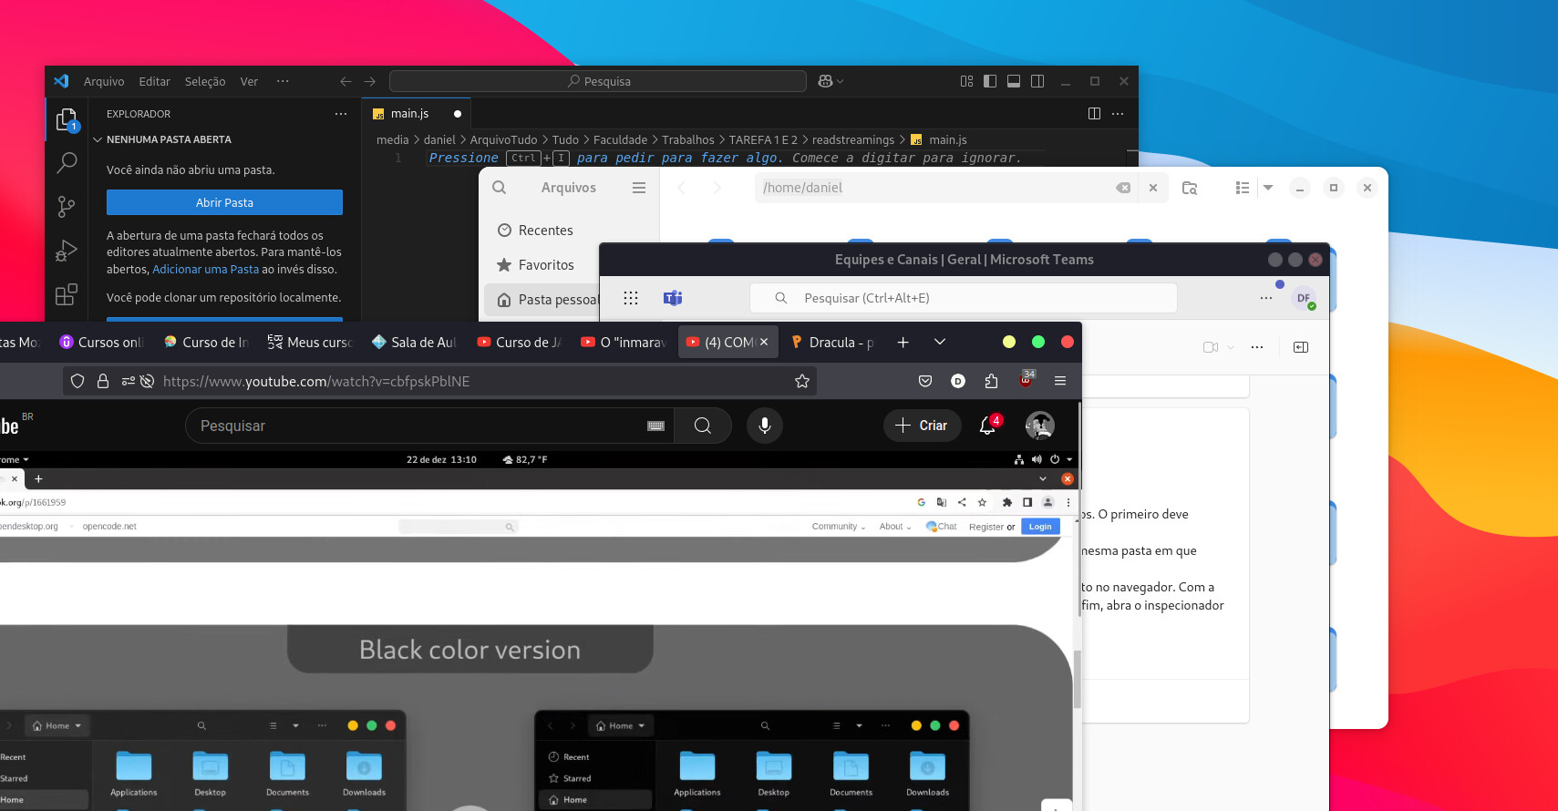Click the YouTube voice search microphone
Image resolution: width=1558 pixels, height=811 pixels.
click(x=765, y=426)
